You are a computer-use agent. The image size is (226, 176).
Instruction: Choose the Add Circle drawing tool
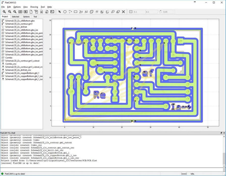point(65,12)
